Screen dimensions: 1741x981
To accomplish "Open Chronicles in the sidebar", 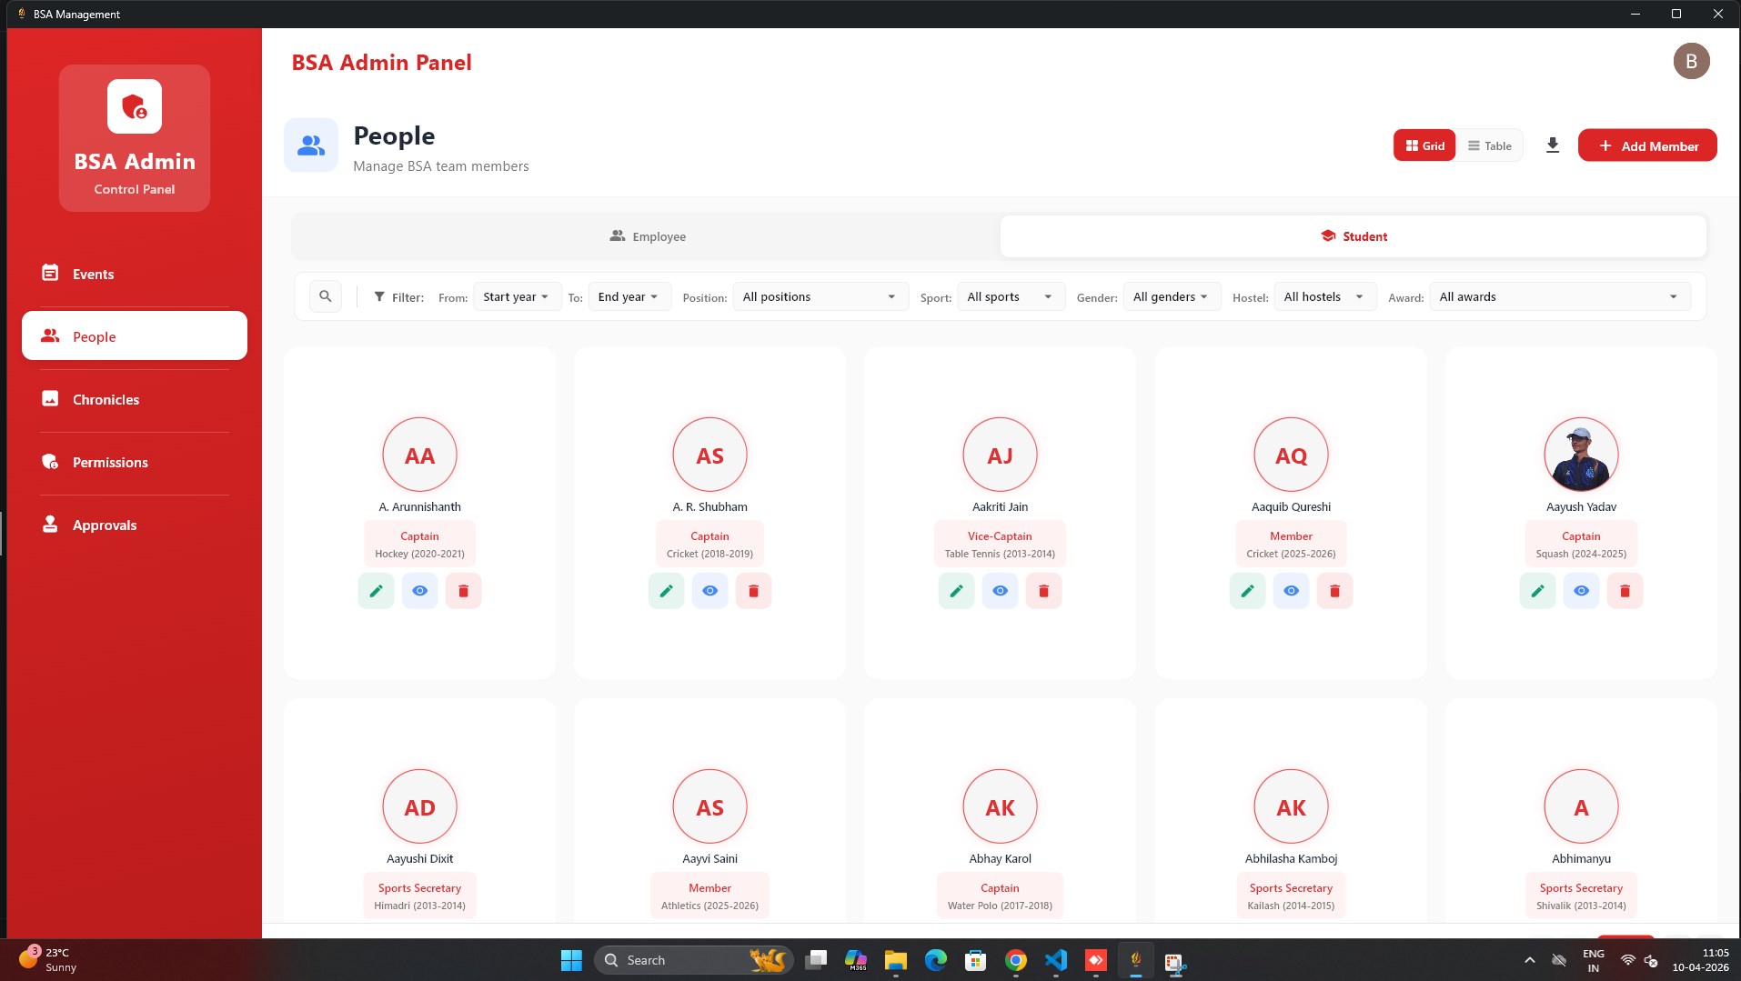I will [x=135, y=399].
